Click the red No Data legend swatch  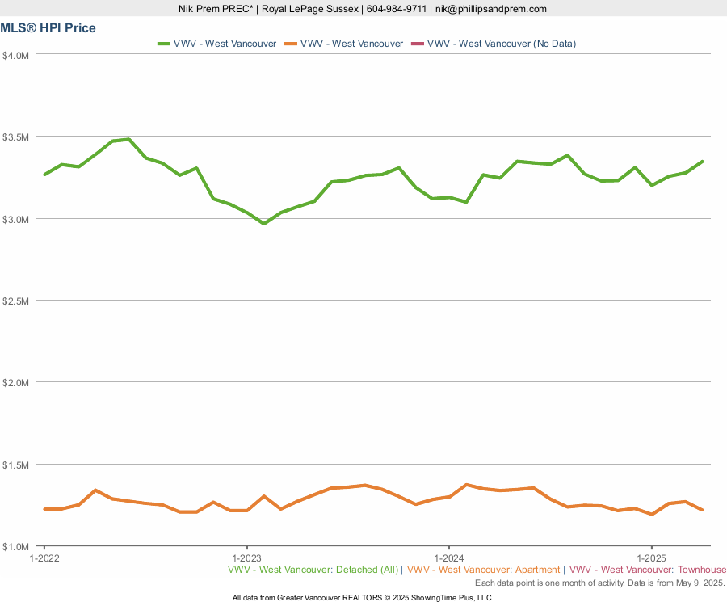click(417, 44)
